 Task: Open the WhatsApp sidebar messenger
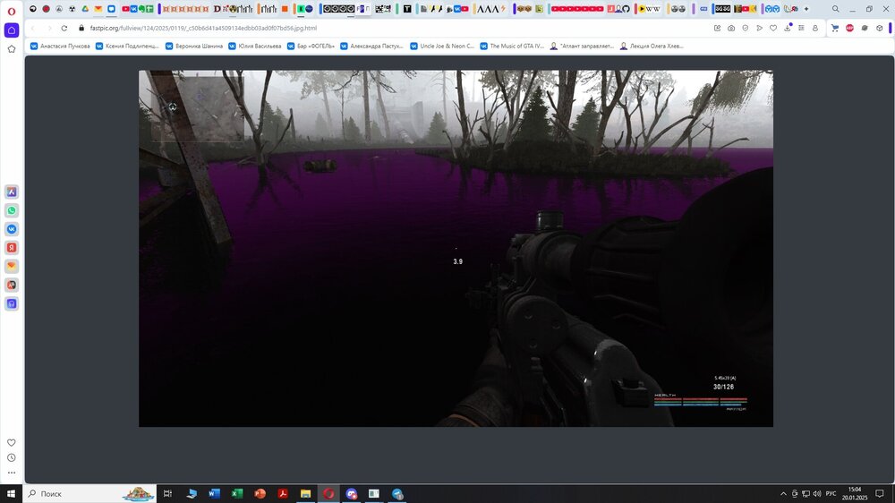pyautogui.click(x=12, y=210)
